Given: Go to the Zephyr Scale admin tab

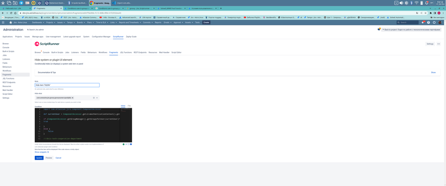Looking at the screenshot, I should [131, 36].
